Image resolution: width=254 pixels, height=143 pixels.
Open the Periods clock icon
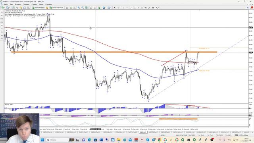pos(104,8)
